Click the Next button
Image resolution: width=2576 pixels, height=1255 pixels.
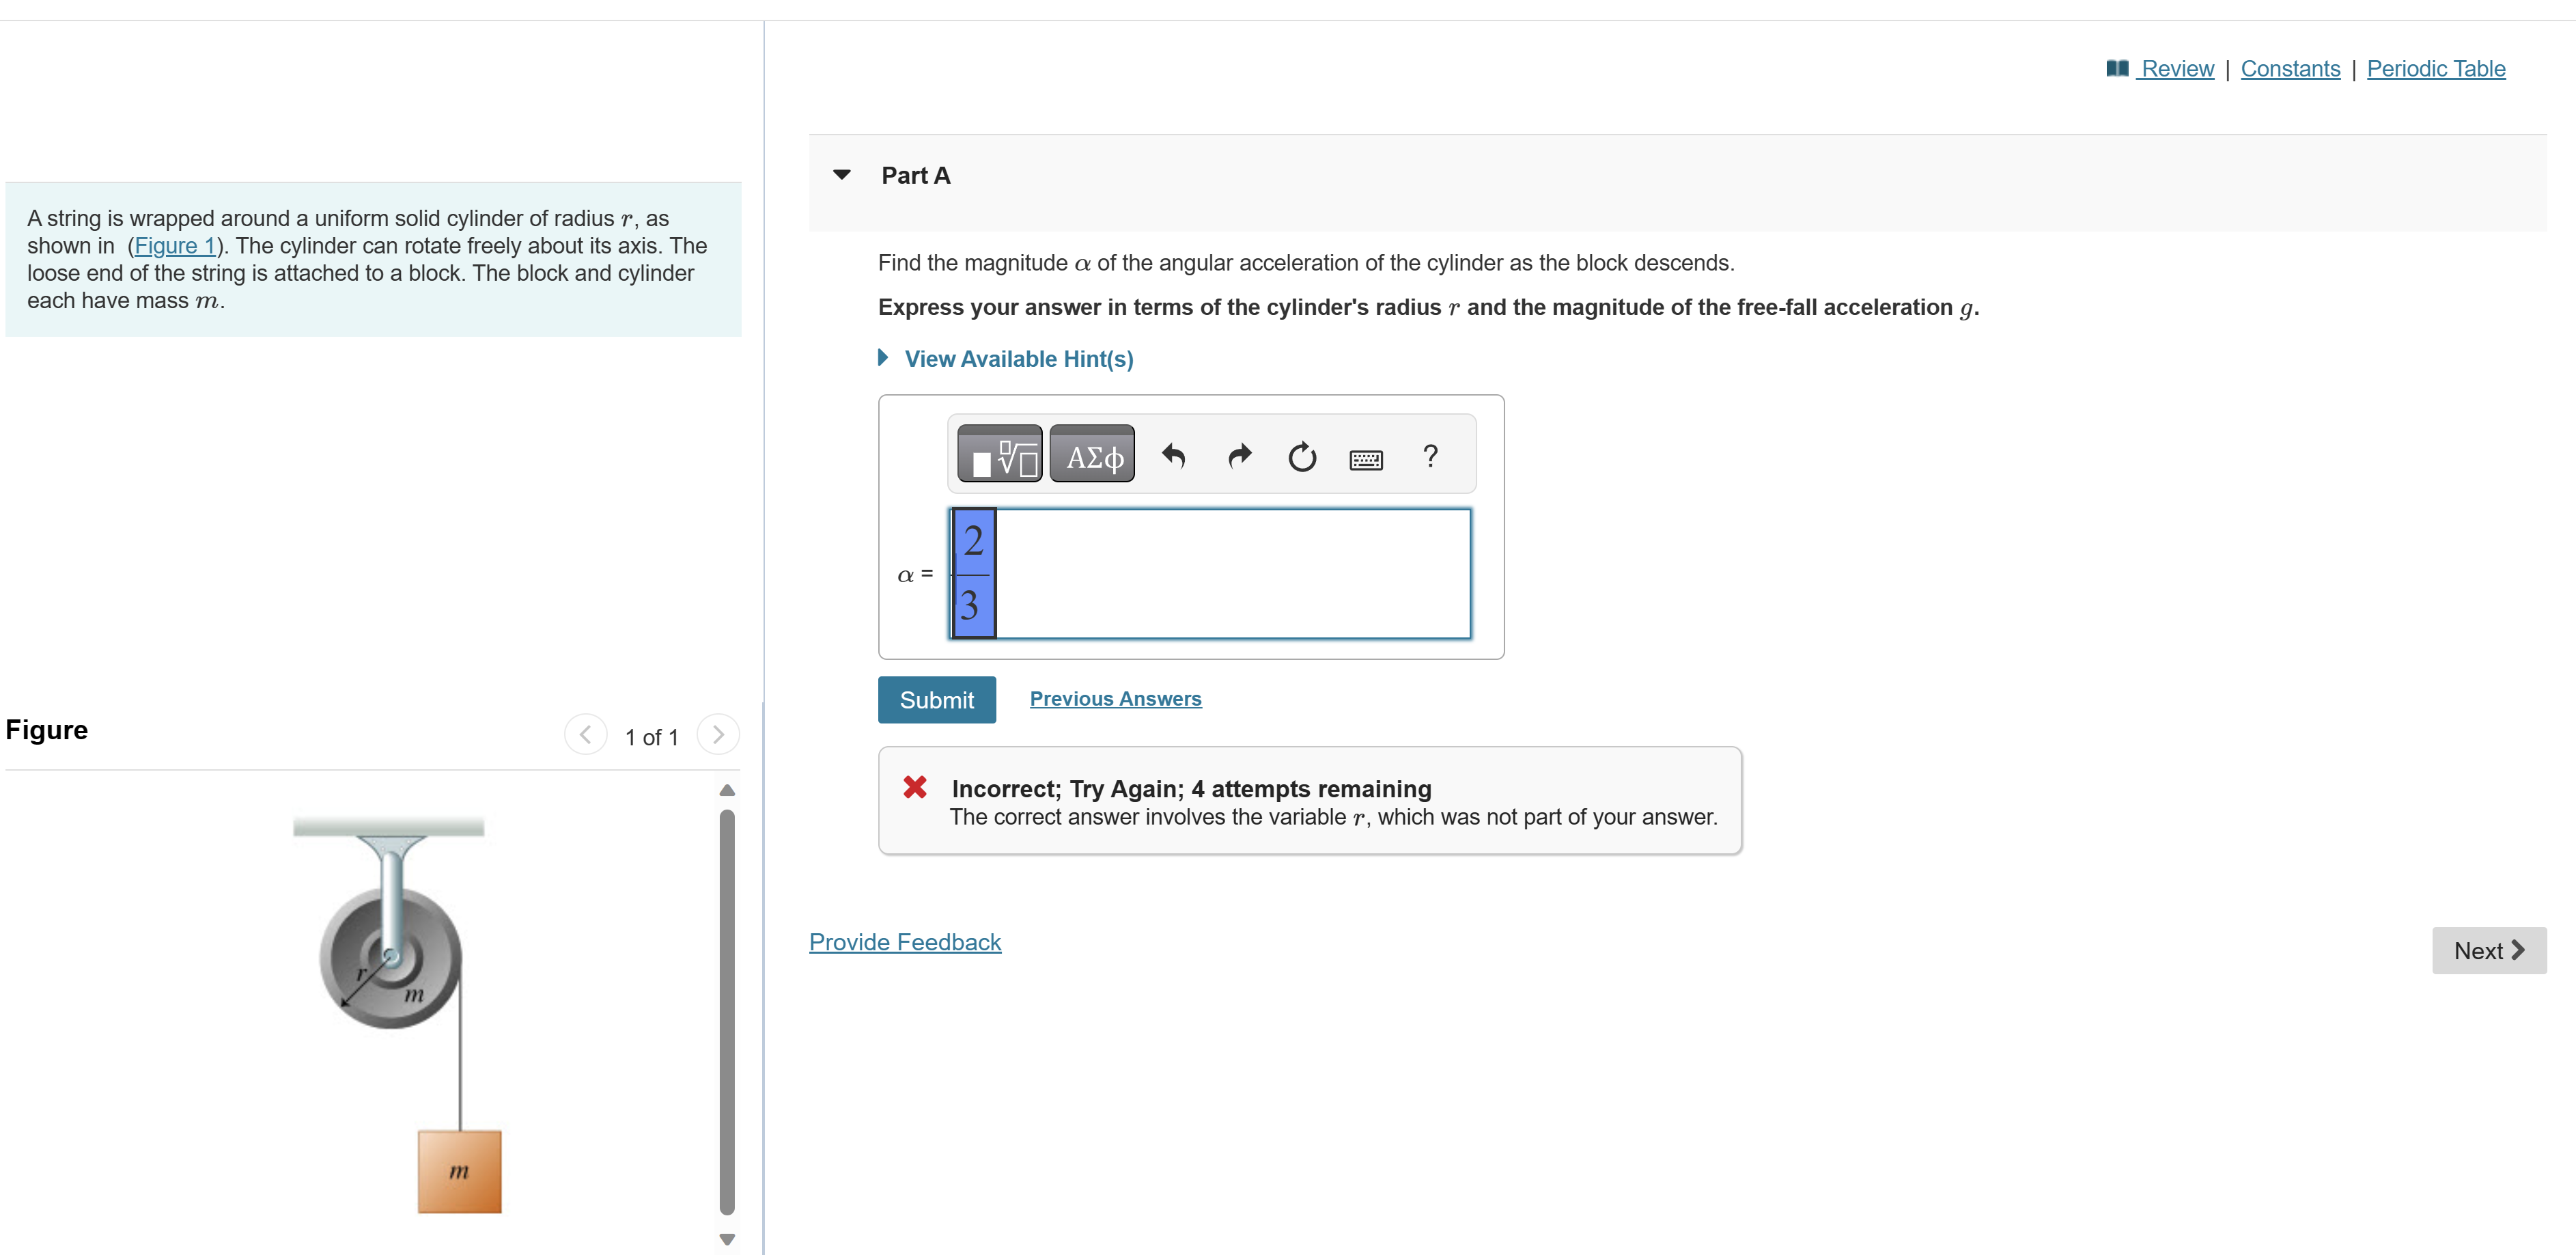tap(2488, 951)
